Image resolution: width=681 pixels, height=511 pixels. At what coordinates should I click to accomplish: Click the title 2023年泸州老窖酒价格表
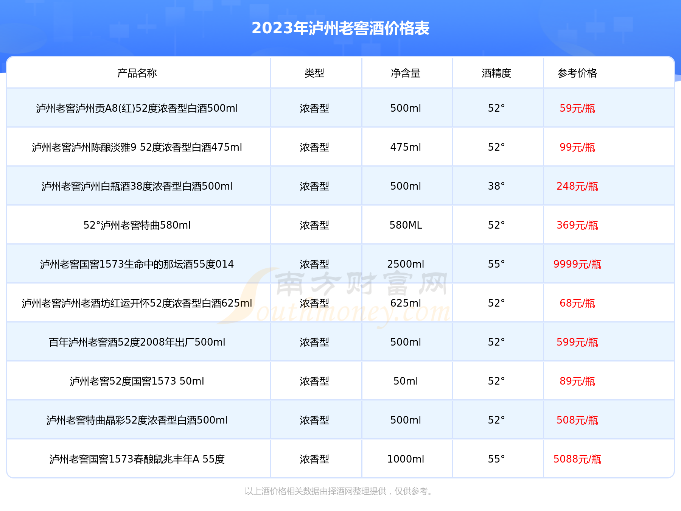point(340,28)
